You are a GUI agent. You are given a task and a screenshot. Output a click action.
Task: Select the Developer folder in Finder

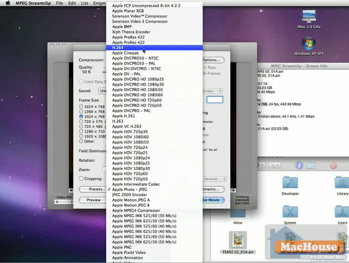290,182
